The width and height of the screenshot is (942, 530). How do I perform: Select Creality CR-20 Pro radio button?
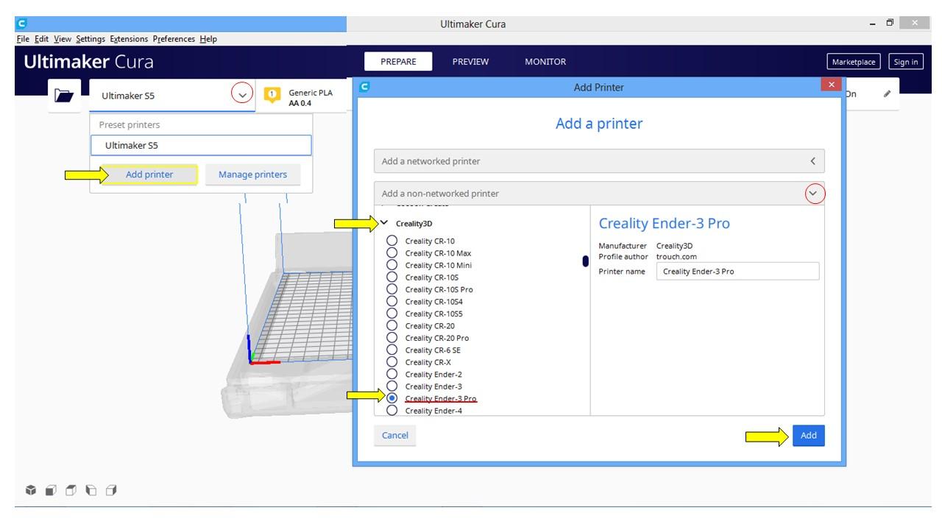point(392,338)
